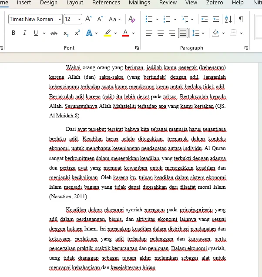
Task: Expand underline style options arrow
Action: click(44, 33)
